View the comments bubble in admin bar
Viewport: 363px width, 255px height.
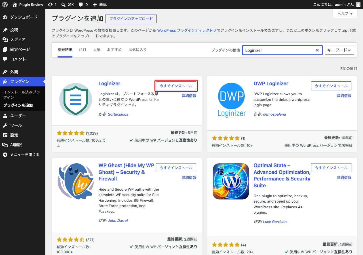83,5
